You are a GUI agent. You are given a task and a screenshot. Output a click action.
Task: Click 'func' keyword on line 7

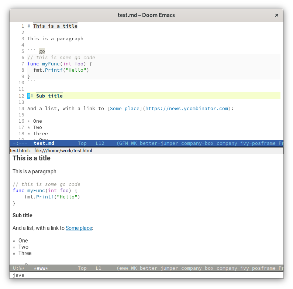pyautogui.click(x=33, y=64)
